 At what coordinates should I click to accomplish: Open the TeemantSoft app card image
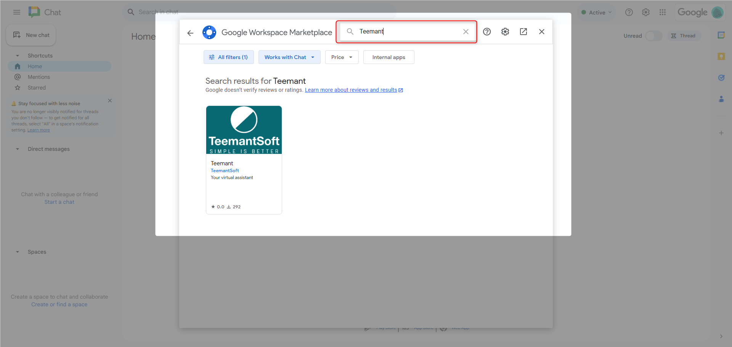[244, 130]
